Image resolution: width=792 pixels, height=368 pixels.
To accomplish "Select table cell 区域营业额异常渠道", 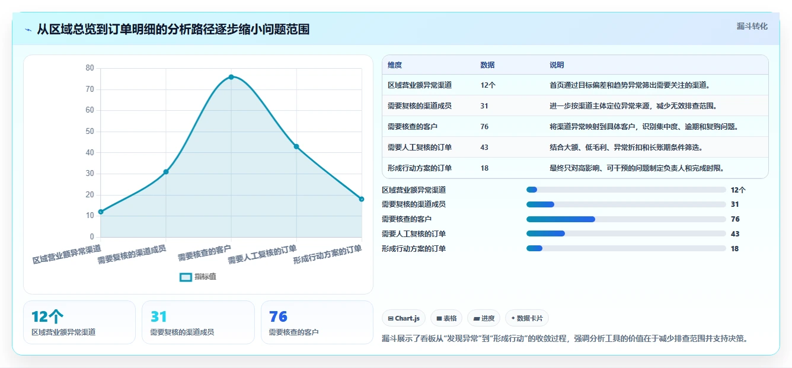I will (420, 85).
